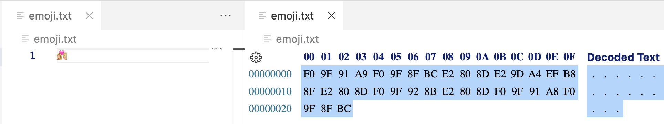
Task: Close the right emoji.txt hex tab
Action: tap(331, 16)
